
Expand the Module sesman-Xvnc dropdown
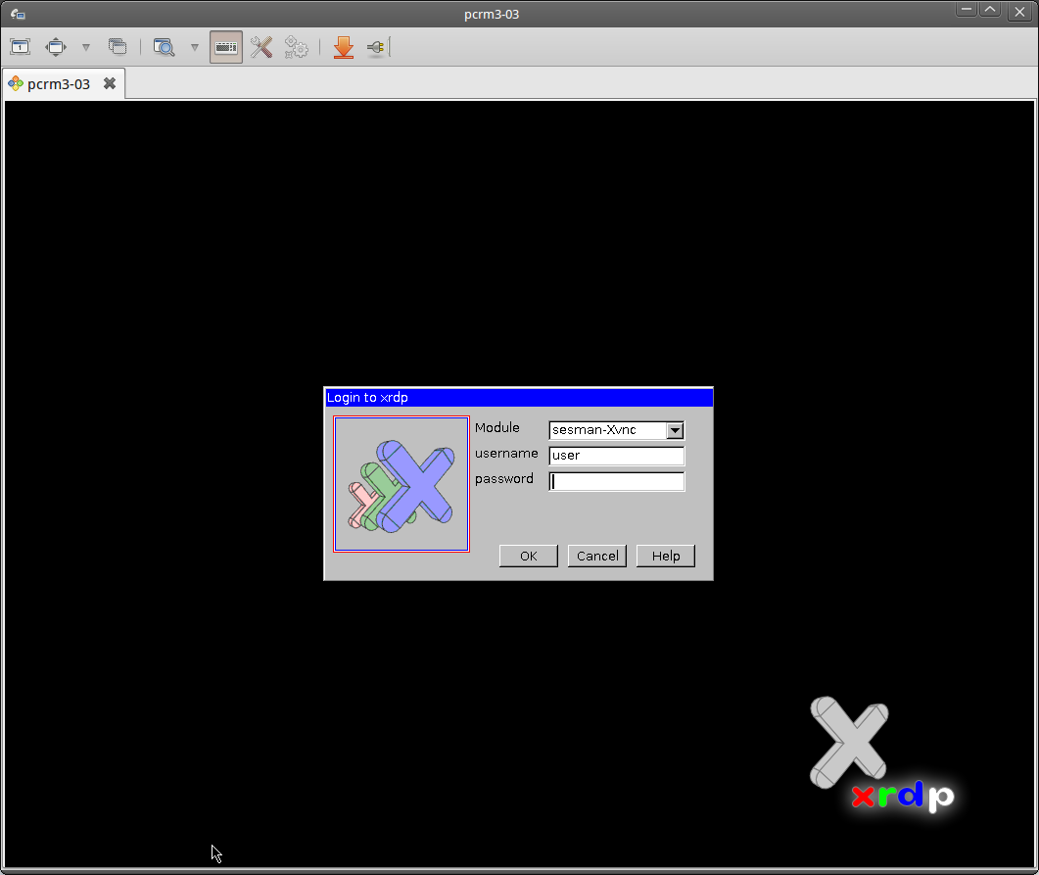675,430
